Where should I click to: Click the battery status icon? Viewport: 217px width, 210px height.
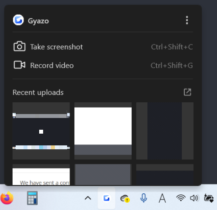tap(209, 198)
